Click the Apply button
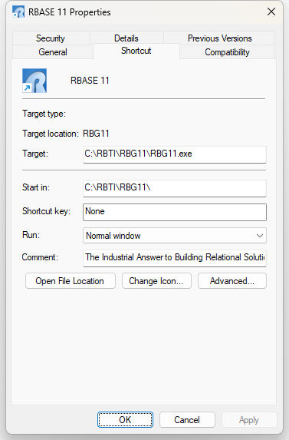Screen dimensions: 289x440 tap(249, 420)
